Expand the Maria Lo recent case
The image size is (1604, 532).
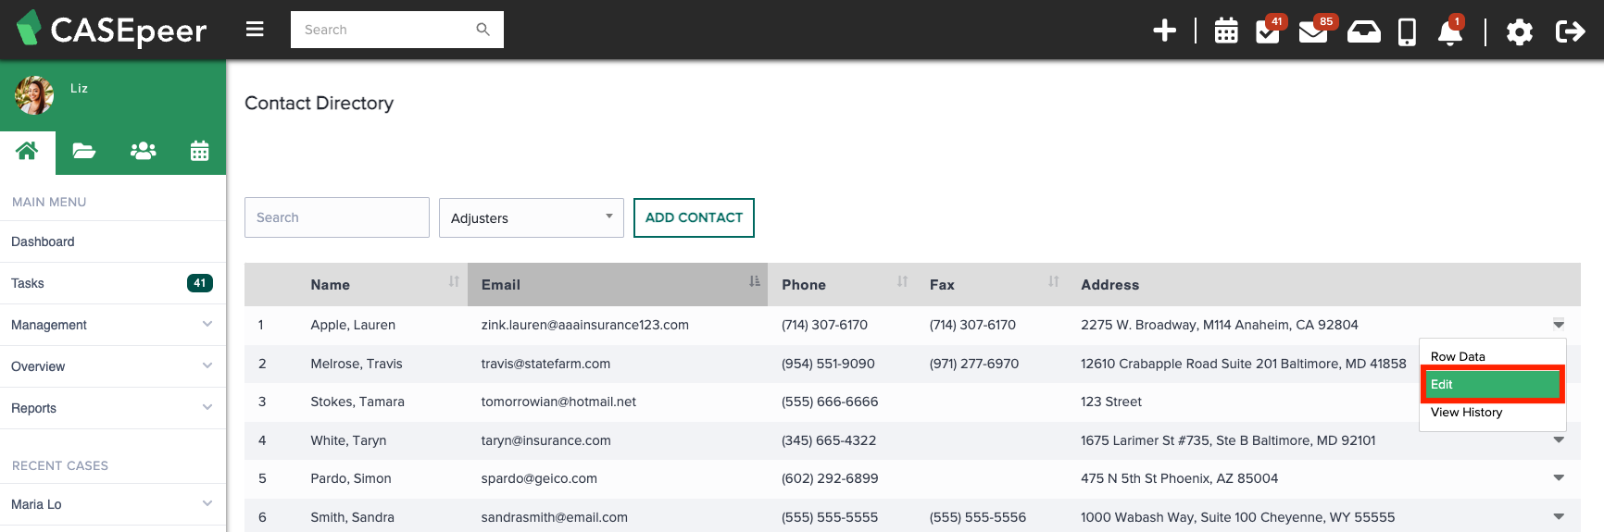113,504
